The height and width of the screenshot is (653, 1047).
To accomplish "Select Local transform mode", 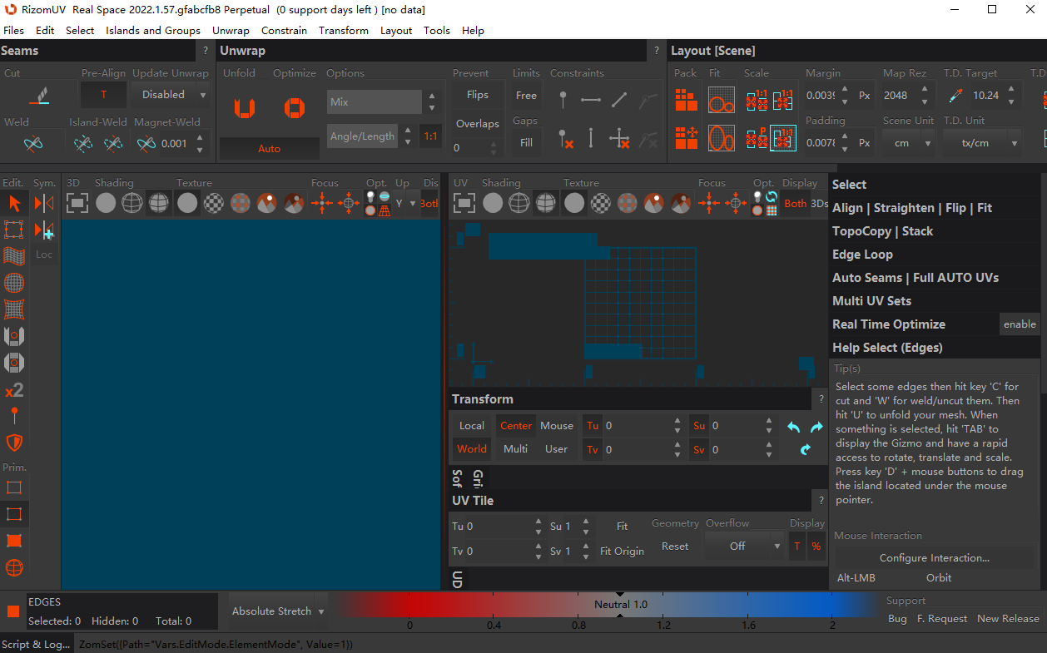I will [472, 425].
